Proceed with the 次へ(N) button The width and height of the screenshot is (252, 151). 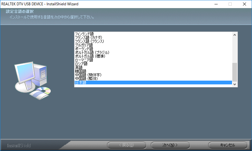170,145
